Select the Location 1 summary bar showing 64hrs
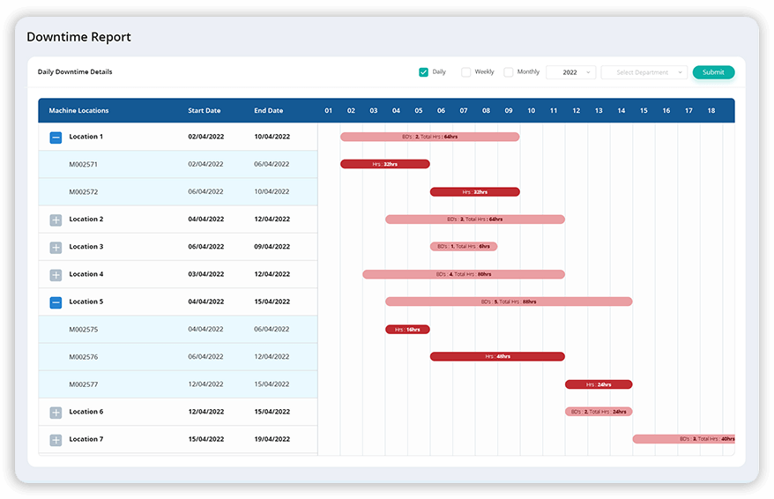 (429, 137)
